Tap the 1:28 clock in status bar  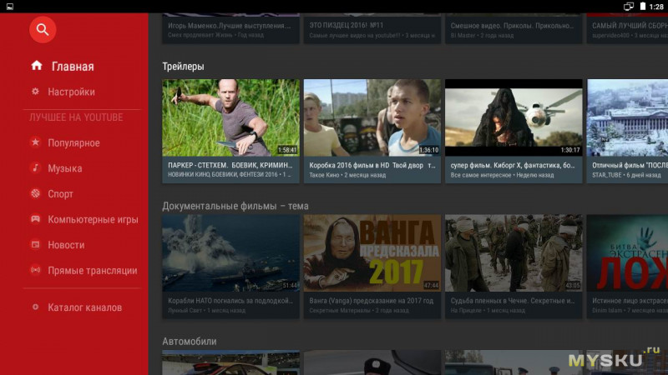tap(656, 7)
